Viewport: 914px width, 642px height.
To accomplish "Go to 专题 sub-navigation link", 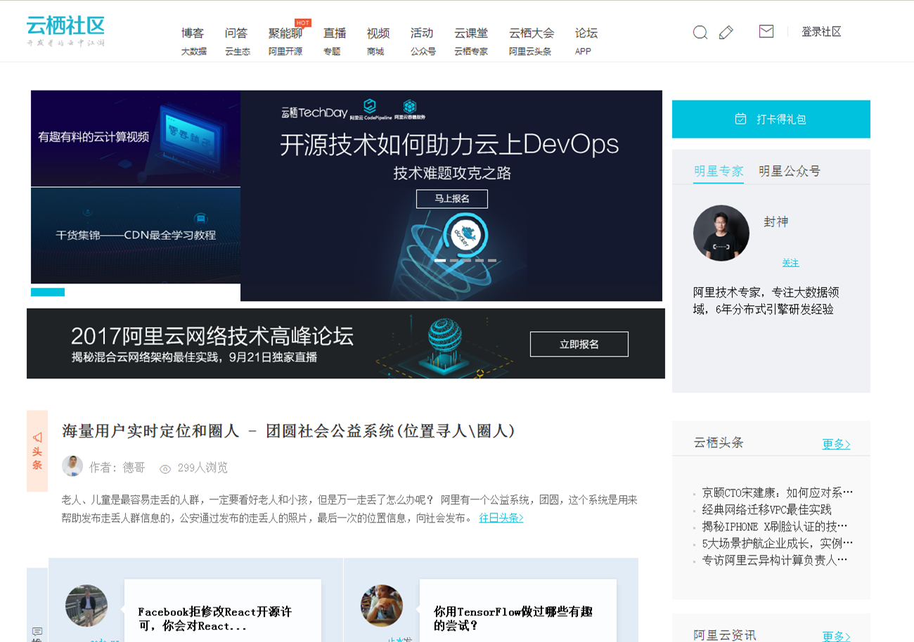I will tap(332, 51).
